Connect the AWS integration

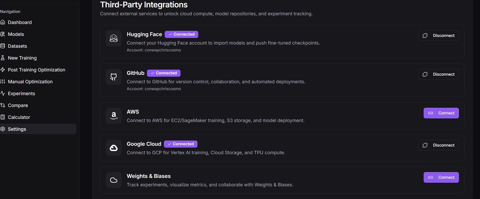pos(441,113)
